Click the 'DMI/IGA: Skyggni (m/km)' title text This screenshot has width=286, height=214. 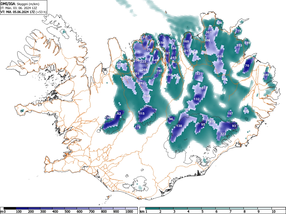tap(20, 4)
